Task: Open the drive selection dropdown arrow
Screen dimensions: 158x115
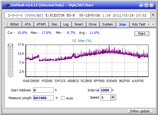Action: [x=153, y=15]
